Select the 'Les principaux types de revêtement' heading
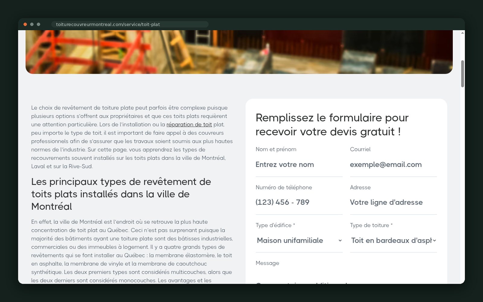 tap(121, 194)
